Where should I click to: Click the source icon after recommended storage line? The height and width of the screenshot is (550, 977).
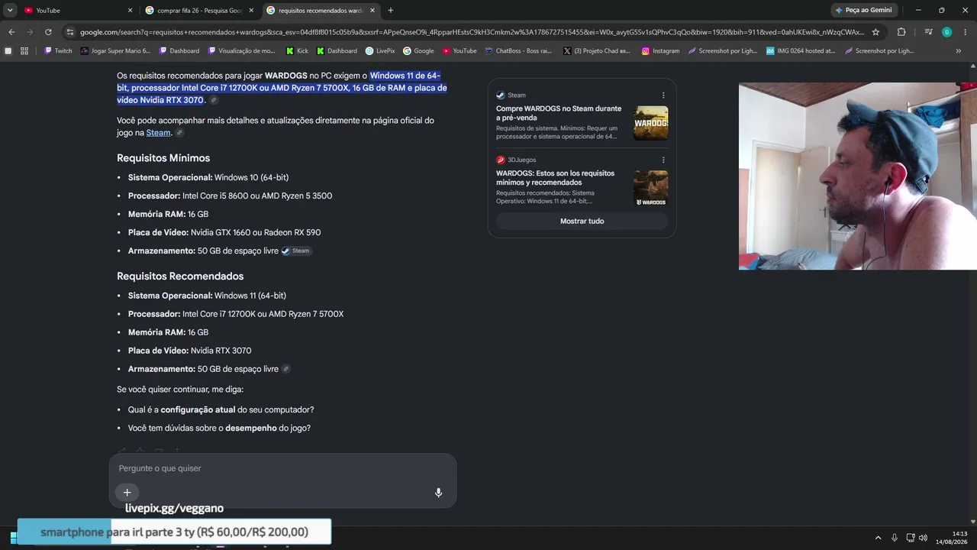point(286,369)
